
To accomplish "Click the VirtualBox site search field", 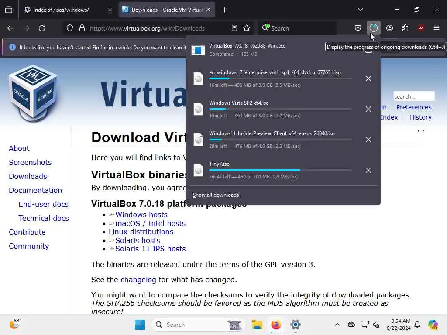I will [x=414, y=96].
